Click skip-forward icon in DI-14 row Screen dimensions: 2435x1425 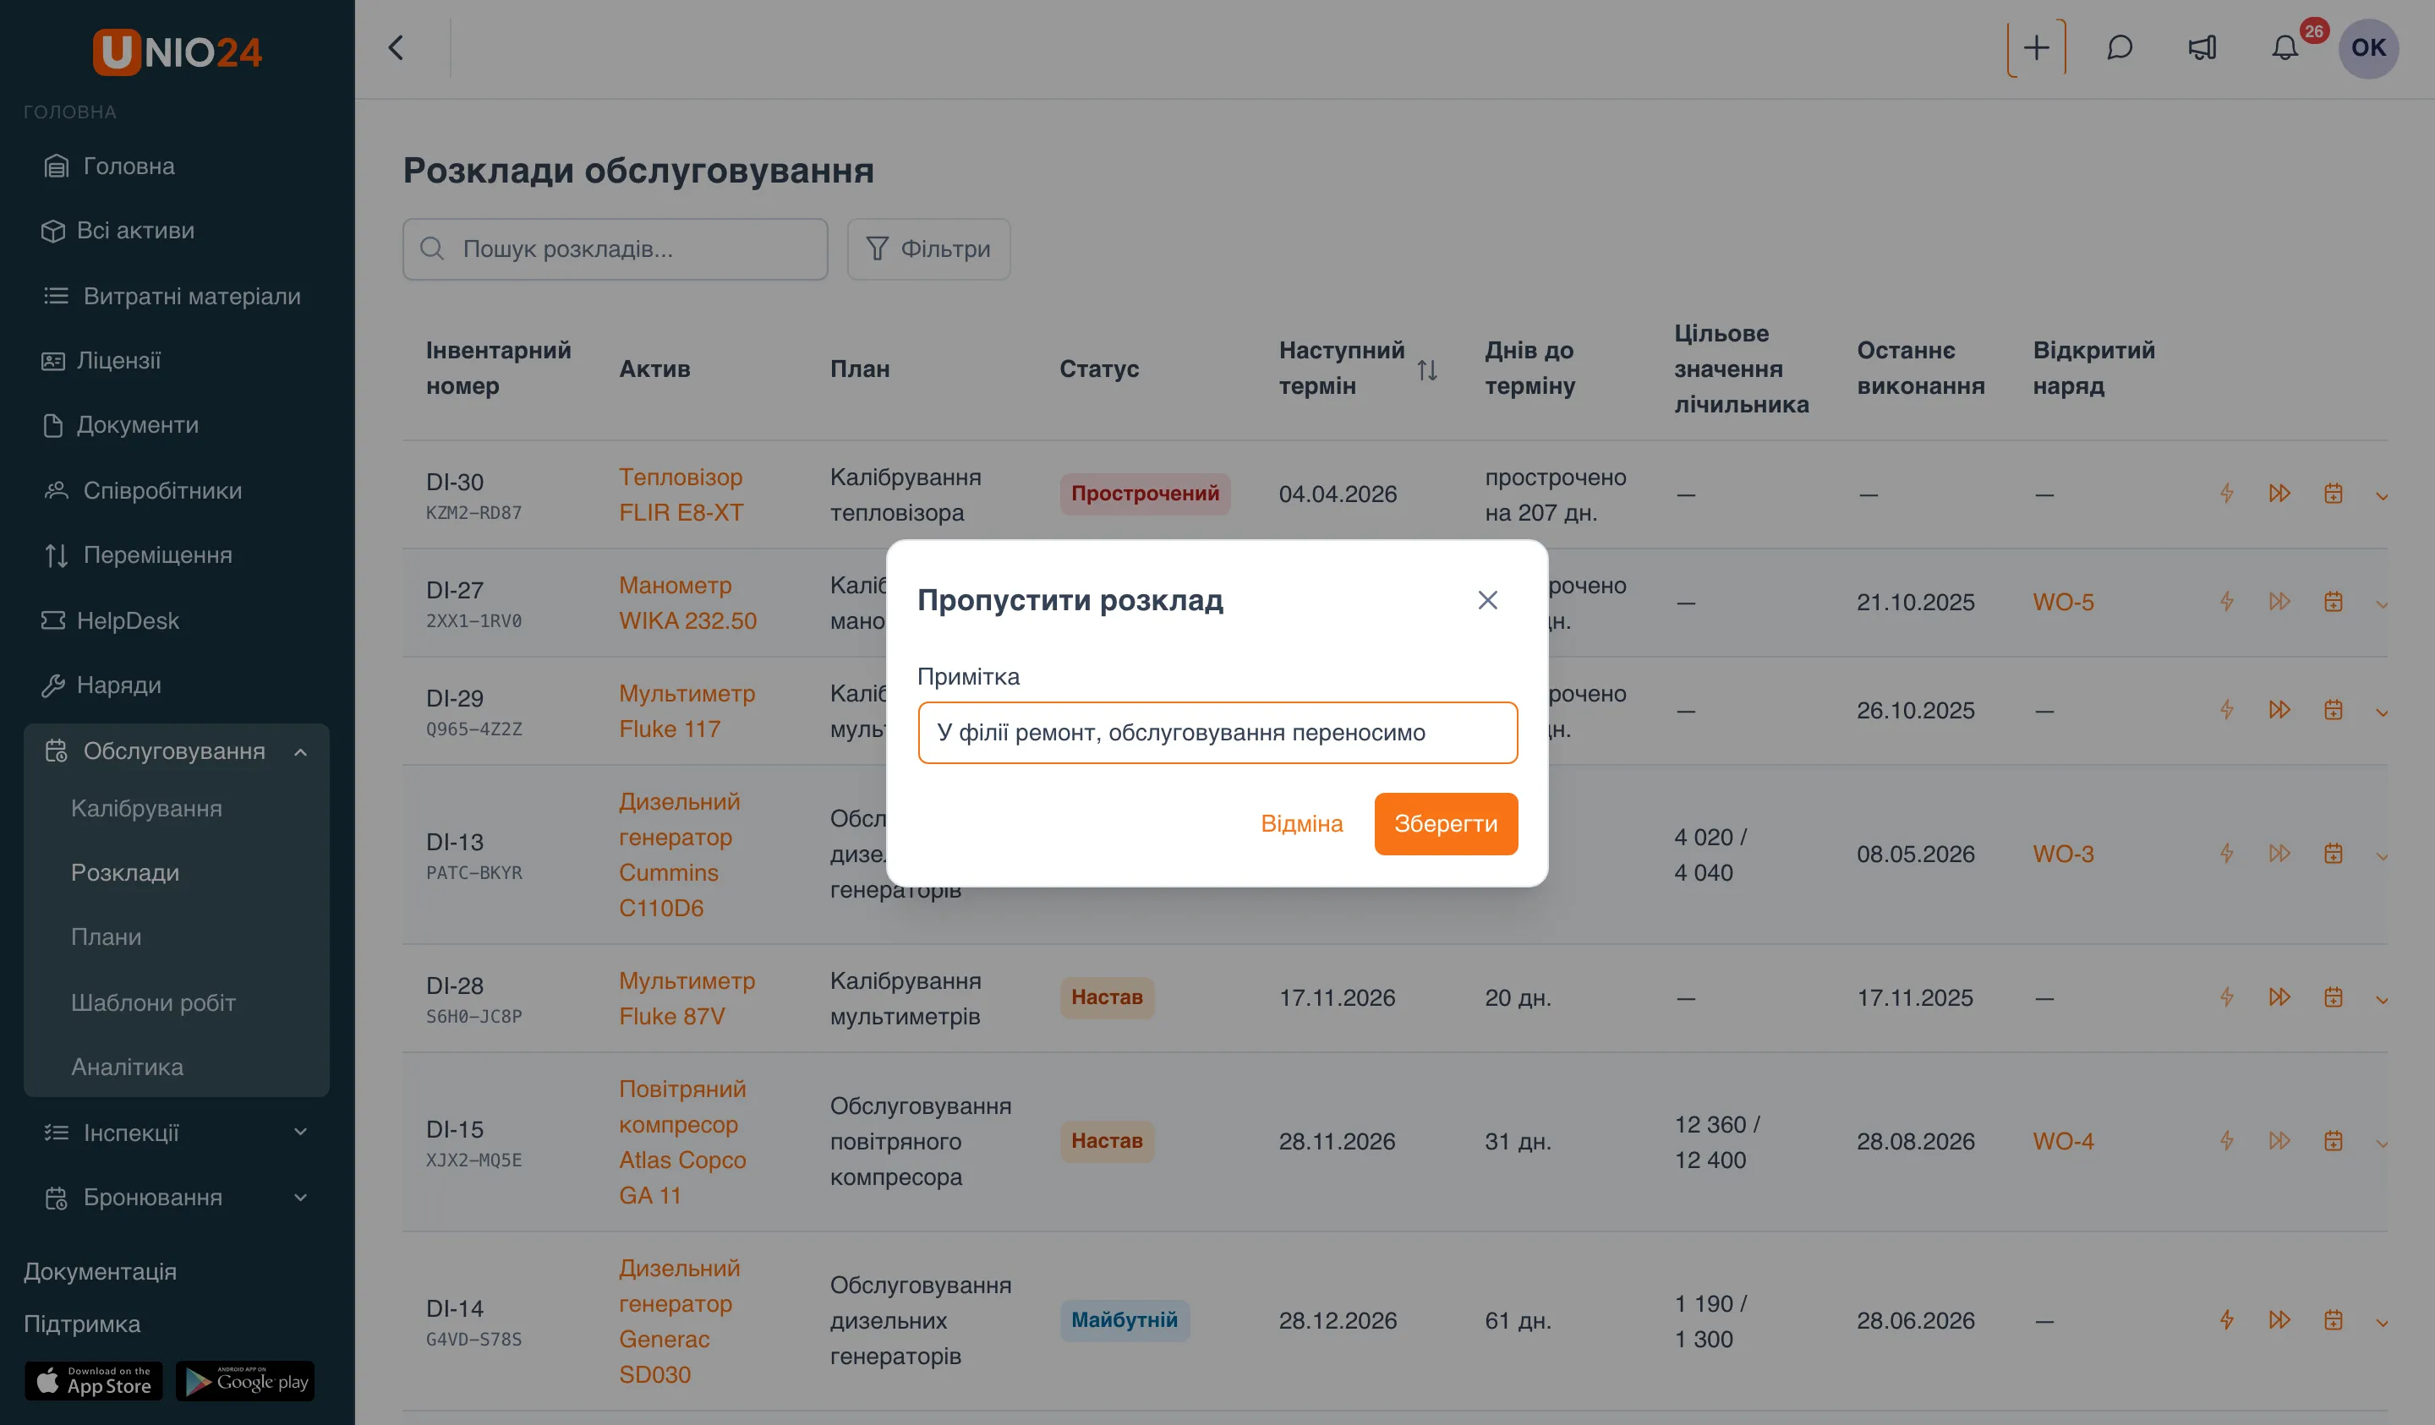click(2279, 1319)
